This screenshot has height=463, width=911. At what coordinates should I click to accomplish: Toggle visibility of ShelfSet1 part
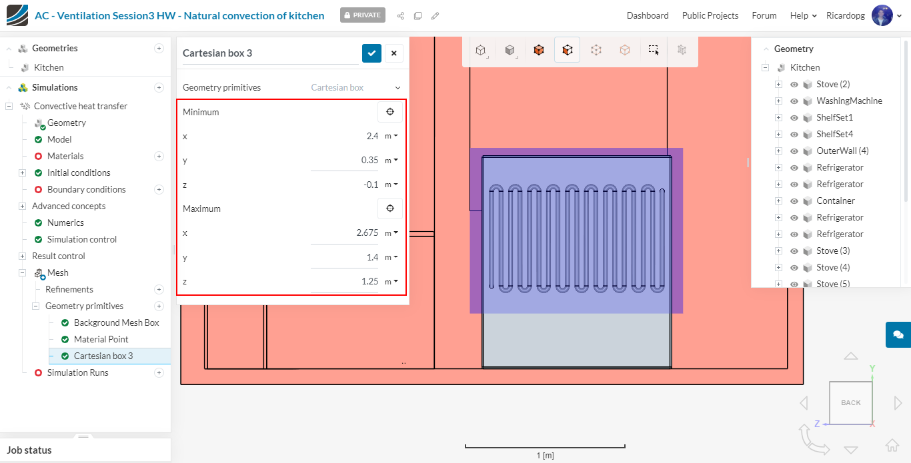(x=794, y=118)
